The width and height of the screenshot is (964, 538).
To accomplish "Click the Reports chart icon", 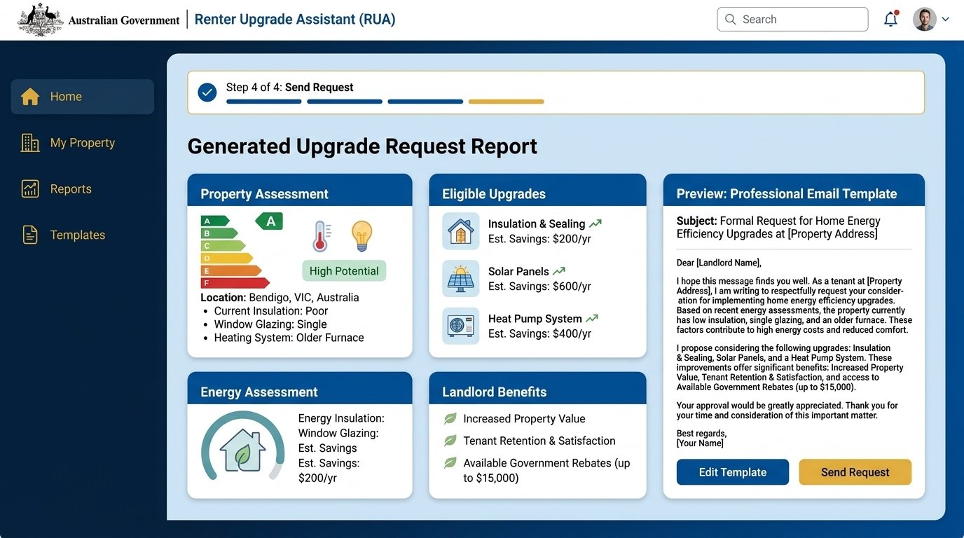I will (30, 189).
